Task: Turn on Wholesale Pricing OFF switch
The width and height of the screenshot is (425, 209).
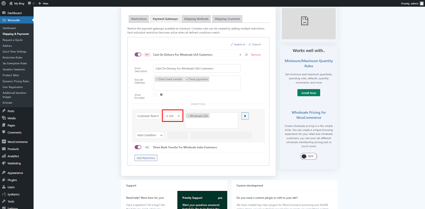Action: pos(309,156)
